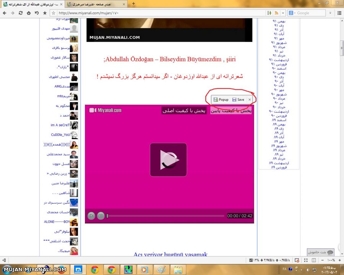
Task: Click the video seek handle at start
Action: pyautogui.click(x=107, y=216)
